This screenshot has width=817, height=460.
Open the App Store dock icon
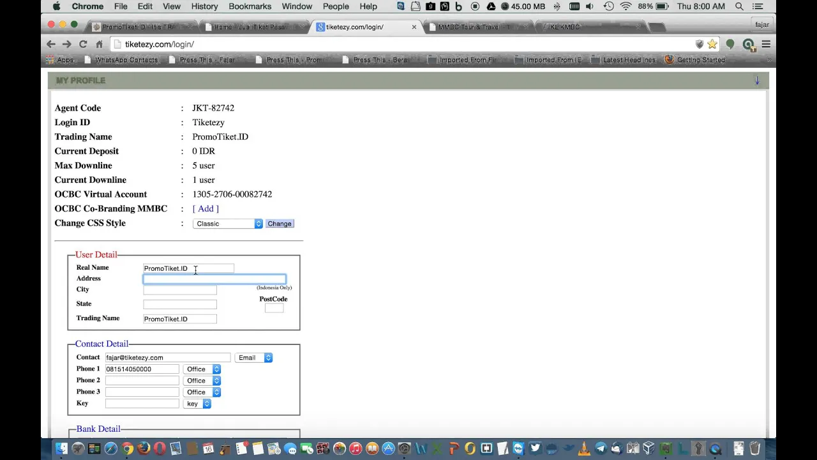click(388, 448)
